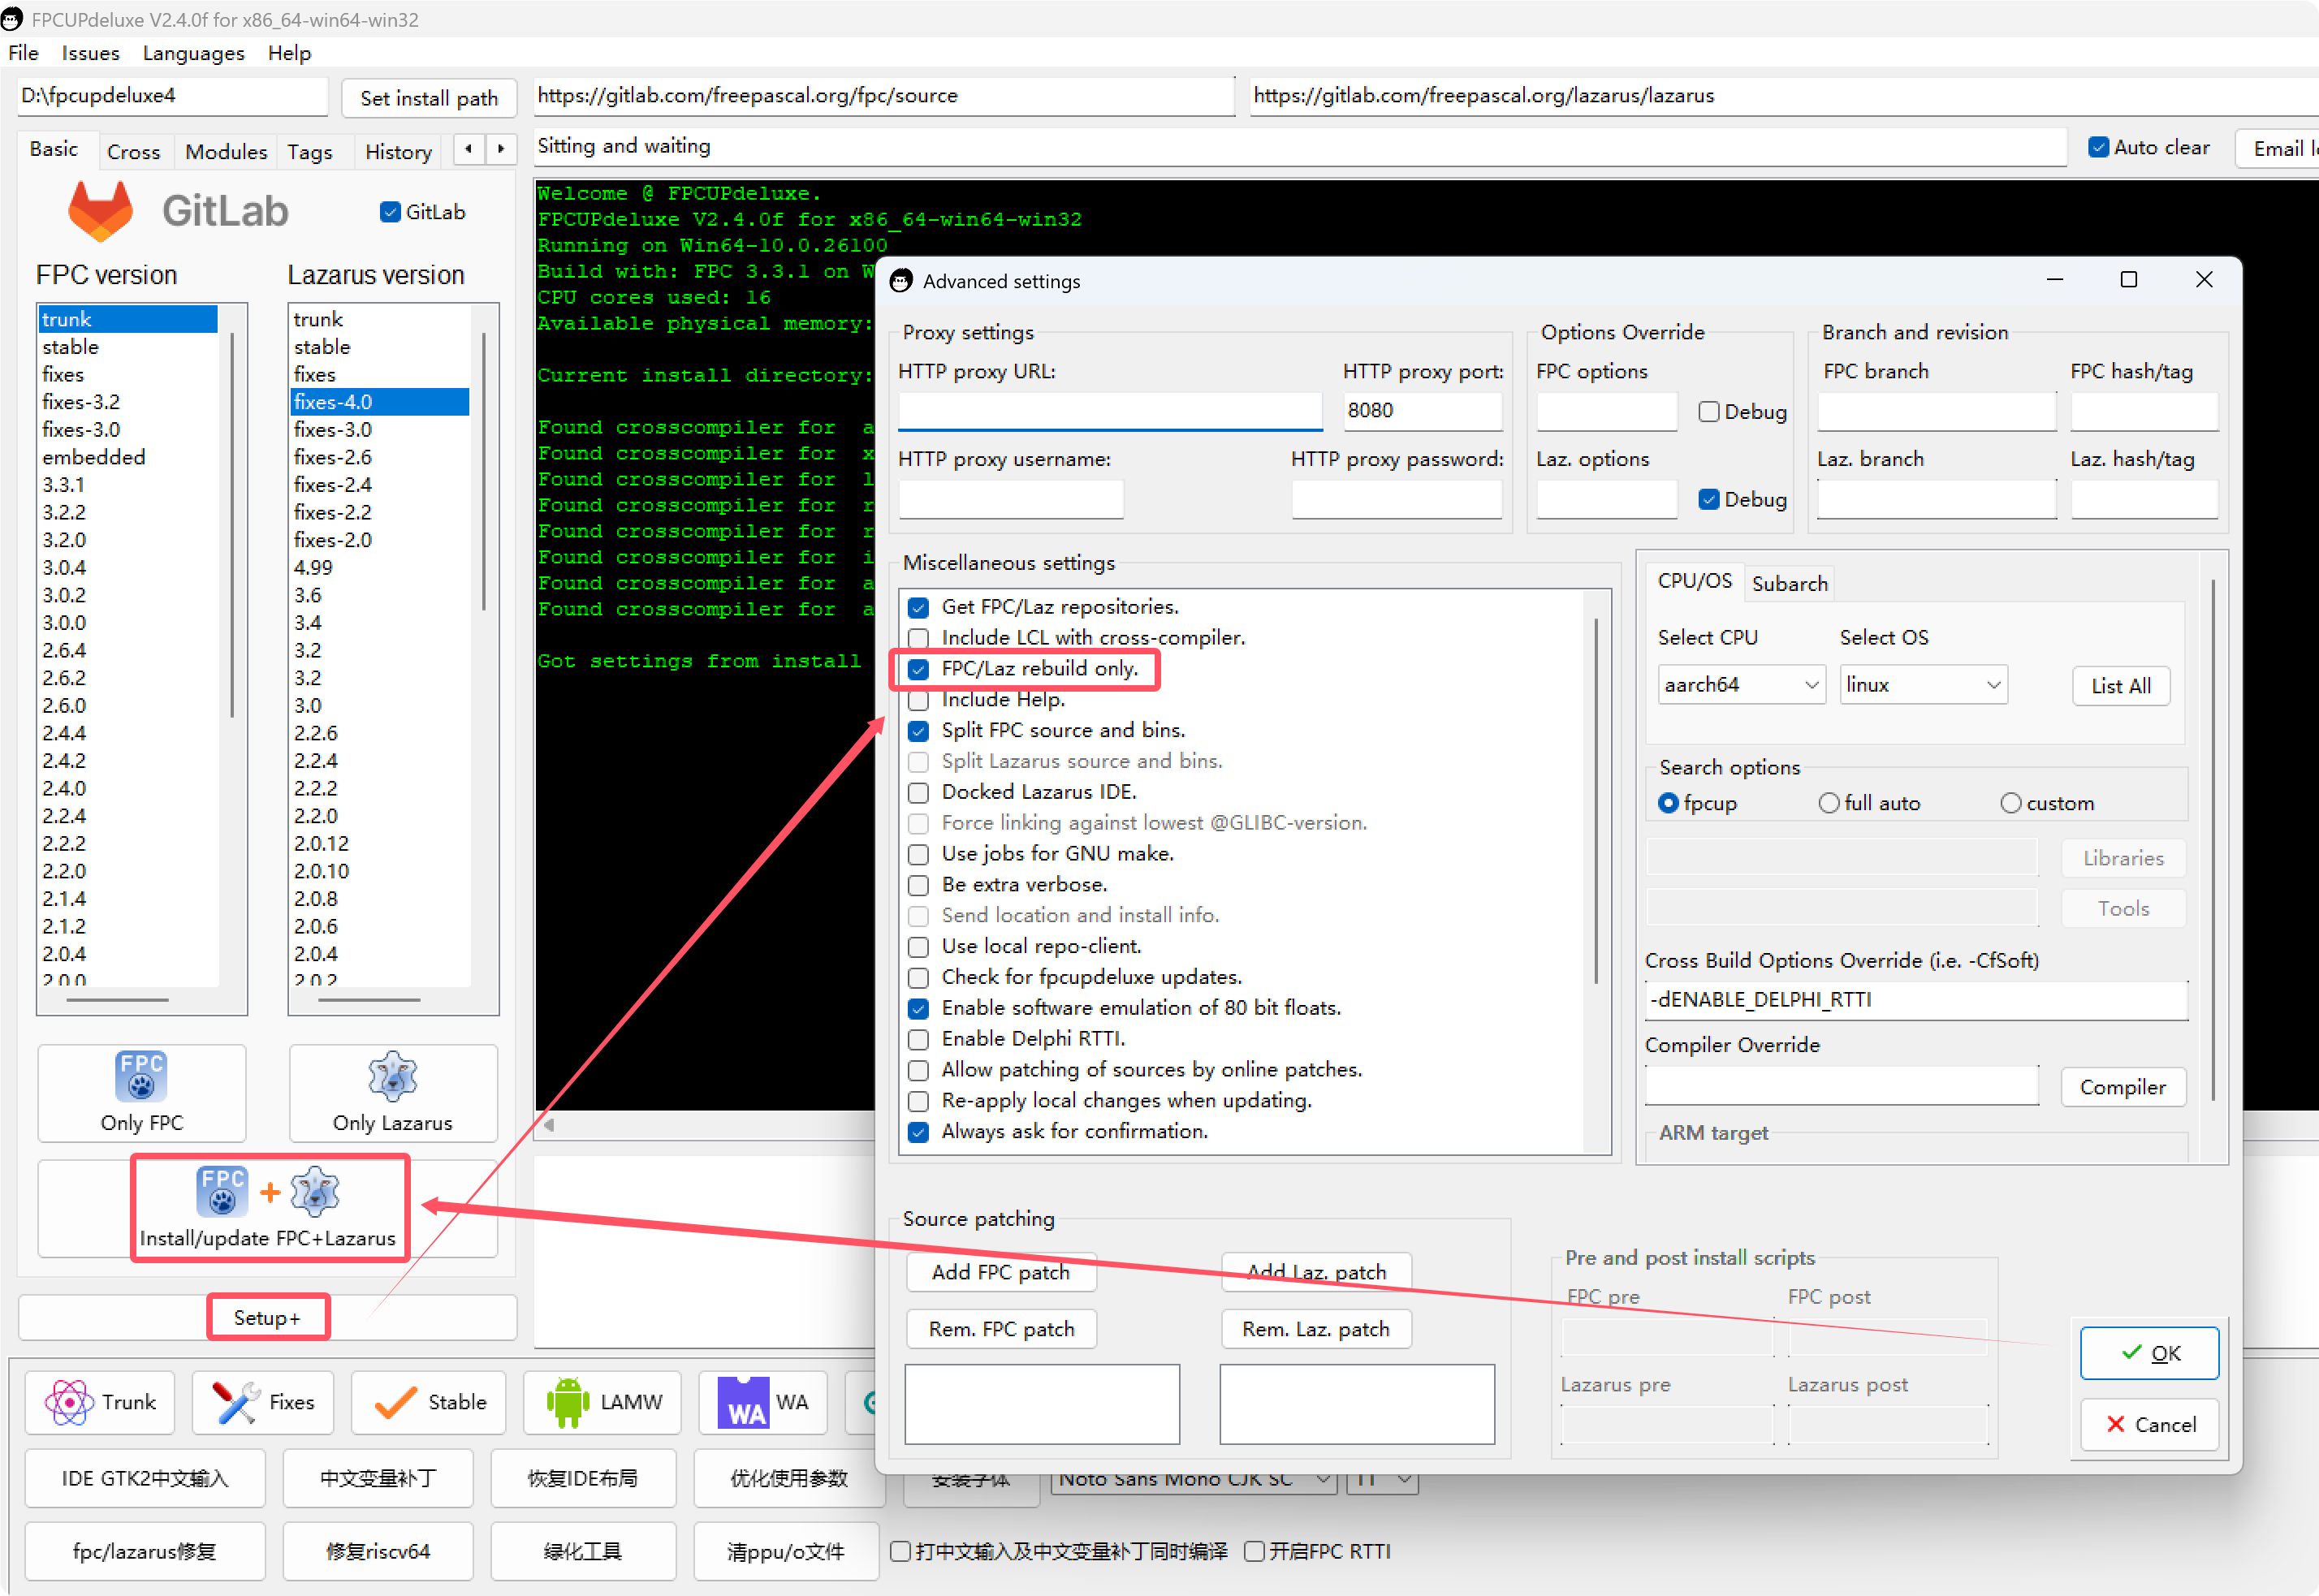Screen dimensions: 2319x1596
Task: Click the WA WebAssembly icon button
Action: click(x=764, y=1402)
